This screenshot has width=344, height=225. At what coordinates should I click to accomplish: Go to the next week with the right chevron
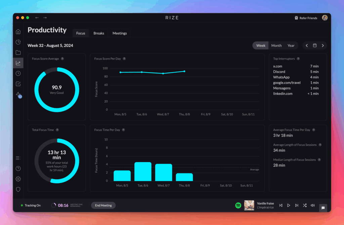pyautogui.click(x=323, y=45)
